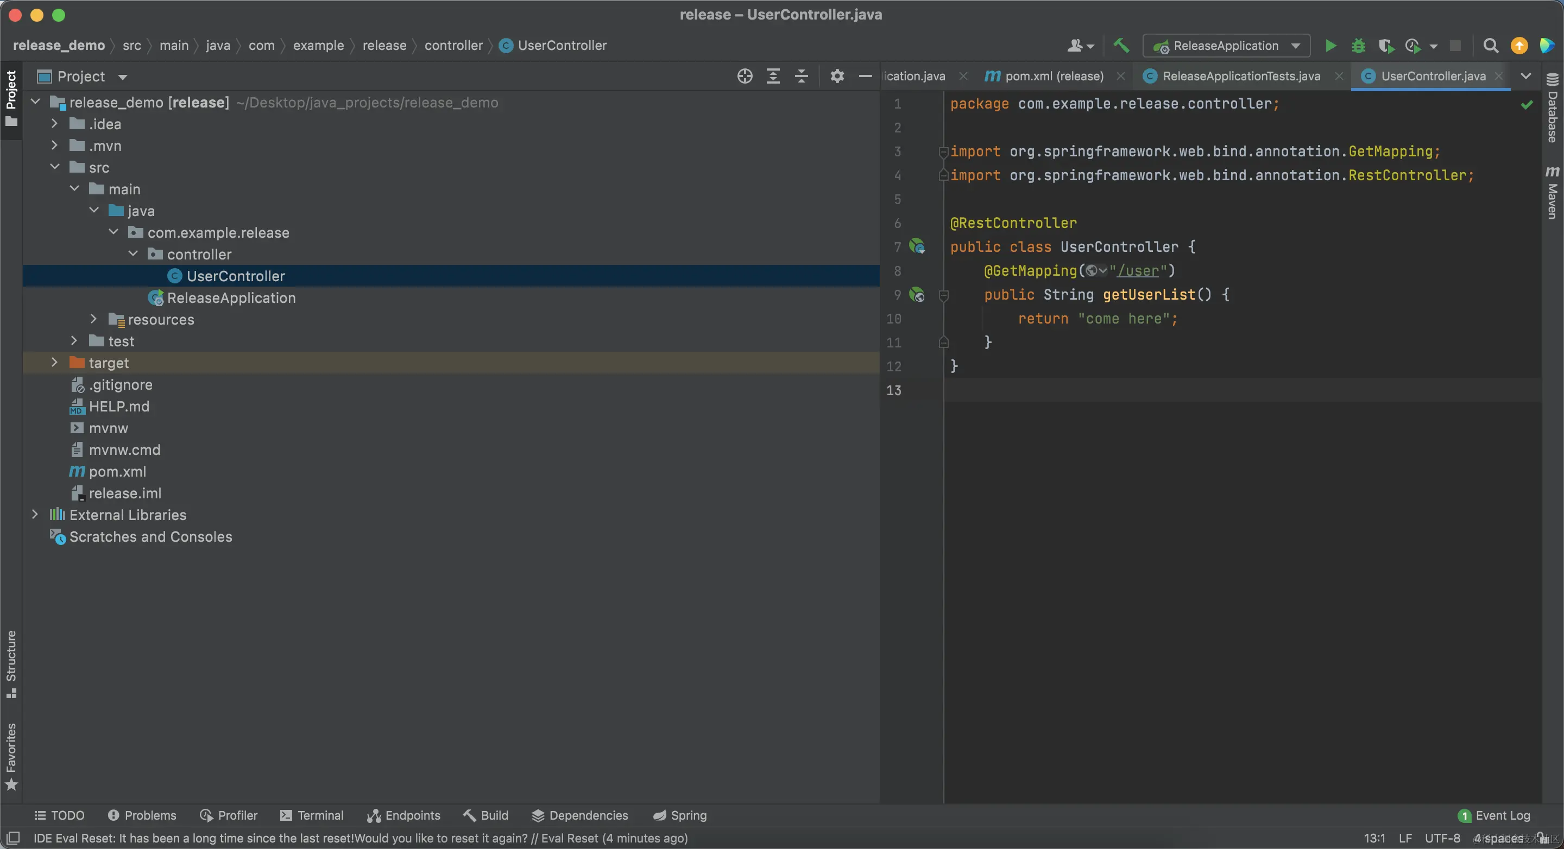Expand the target folder
1564x849 pixels.
pyautogui.click(x=55, y=363)
